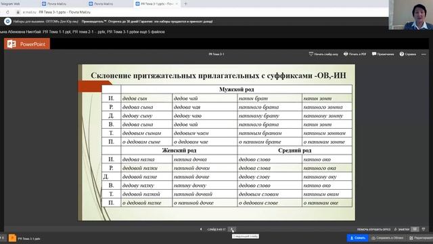Click the 'папин зонт' nominative cell

[327, 98]
